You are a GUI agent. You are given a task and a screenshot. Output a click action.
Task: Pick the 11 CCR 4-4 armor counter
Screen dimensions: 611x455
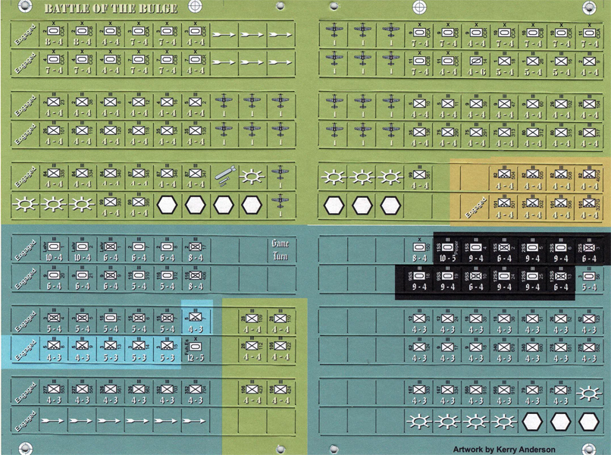click(447, 64)
